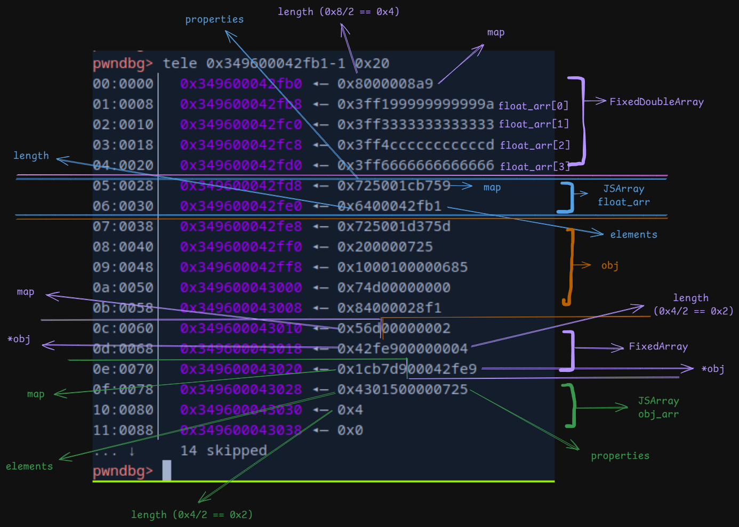Click the green properties label
The image size is (739, 527).
coord(620,456)
